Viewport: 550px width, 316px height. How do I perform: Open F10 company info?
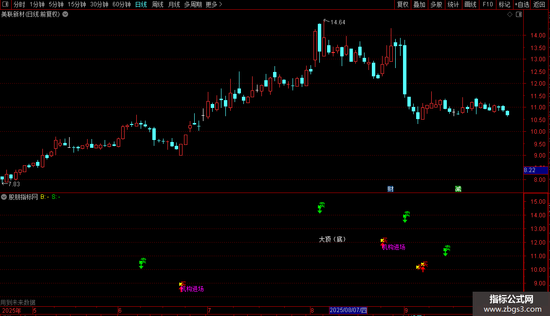coord(488,4)
